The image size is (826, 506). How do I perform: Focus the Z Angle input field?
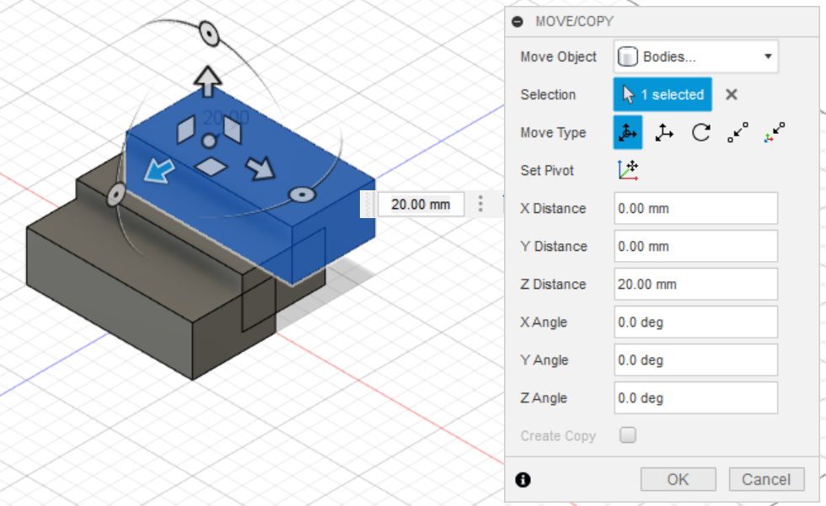pos(695,398)
